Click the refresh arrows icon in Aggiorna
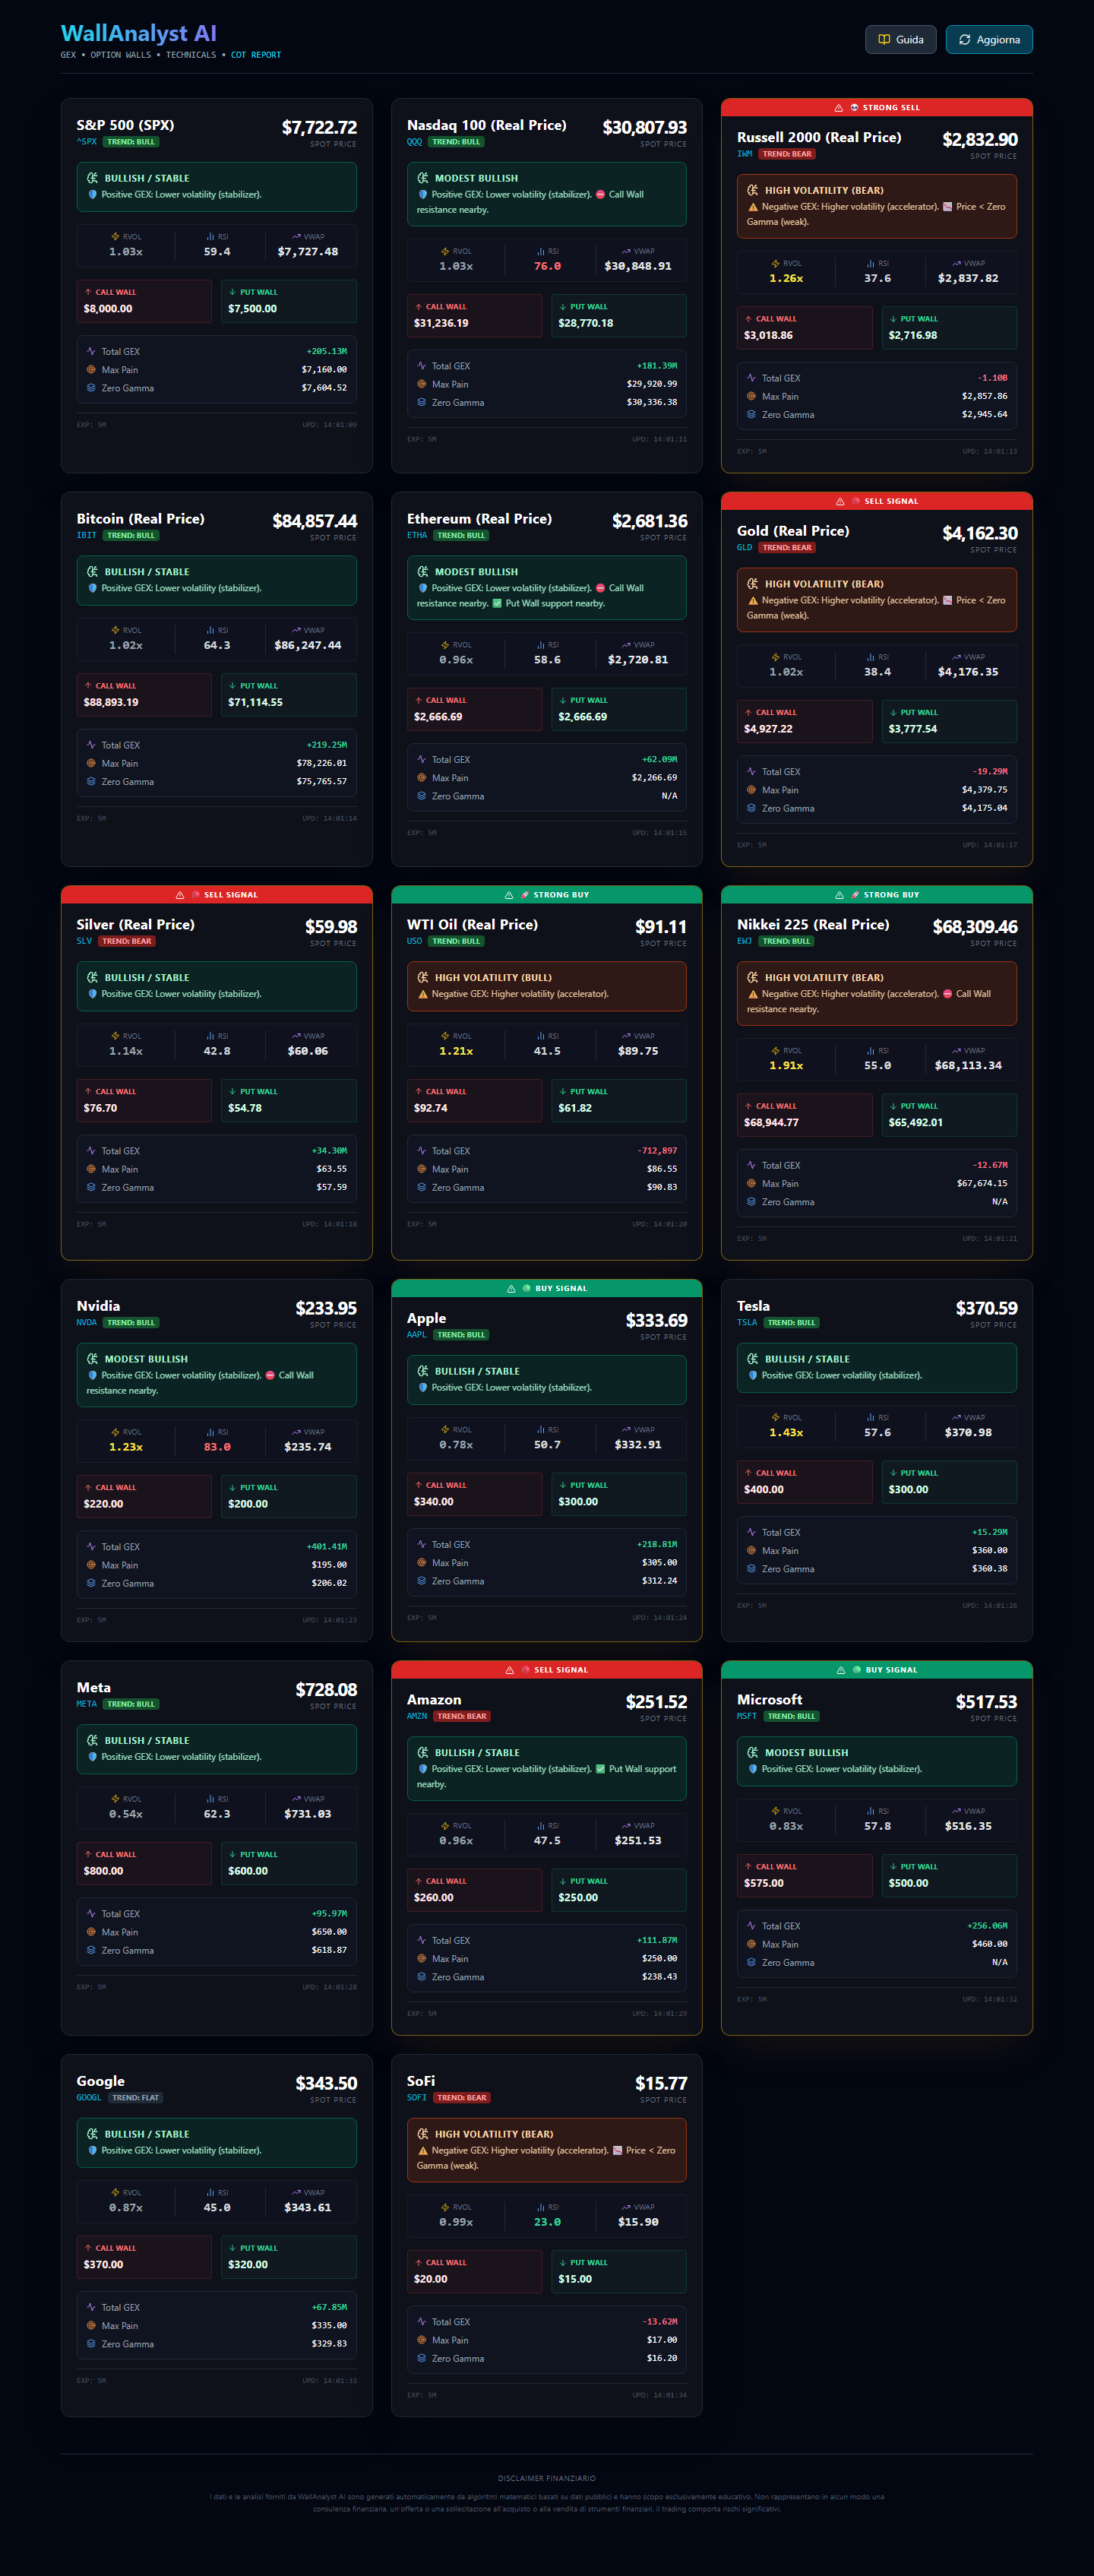1094x2576 pixels. pyautogui.click(x=965, y=39)
